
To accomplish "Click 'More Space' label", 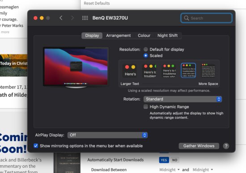I will coord(208,84).
